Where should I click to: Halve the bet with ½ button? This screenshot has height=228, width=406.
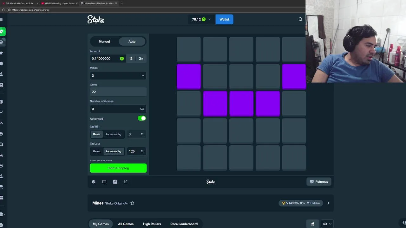point(131,59)
